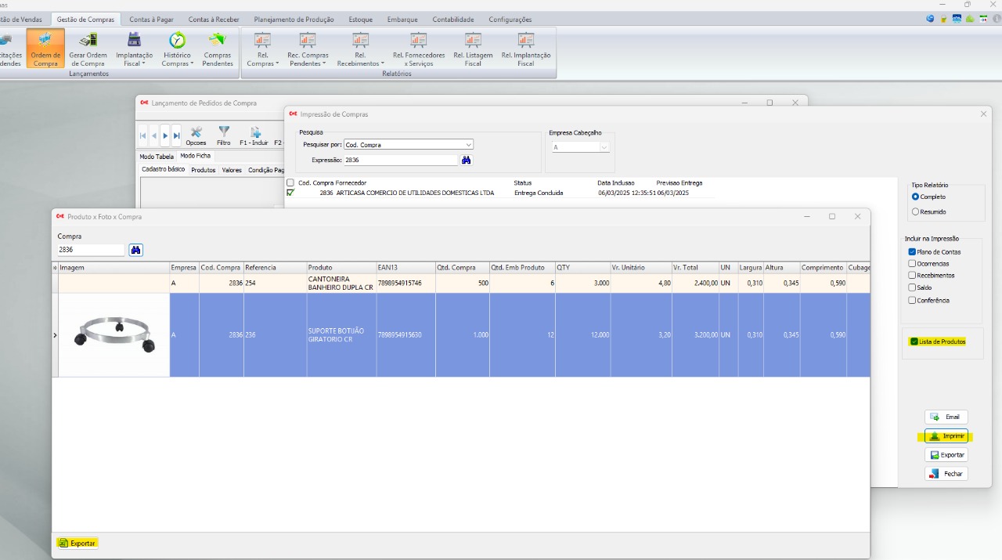Expand the Pesquisar por dropdown
The image size is (1002, 560).
[x=469, y=145]
